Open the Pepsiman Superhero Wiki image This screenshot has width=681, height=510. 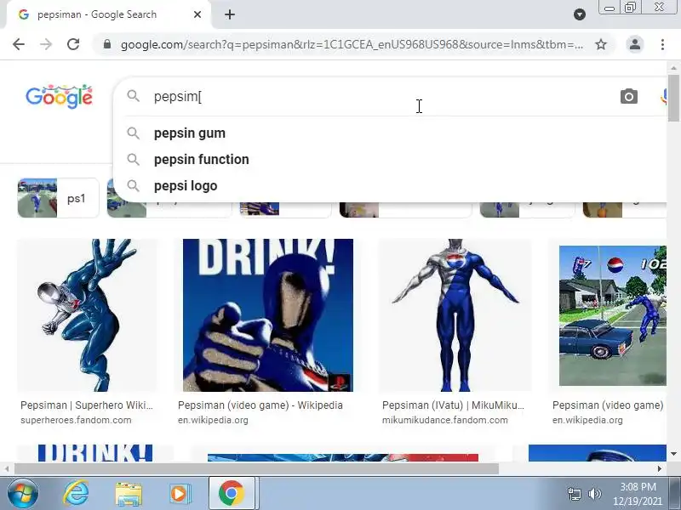click(87, 315)
